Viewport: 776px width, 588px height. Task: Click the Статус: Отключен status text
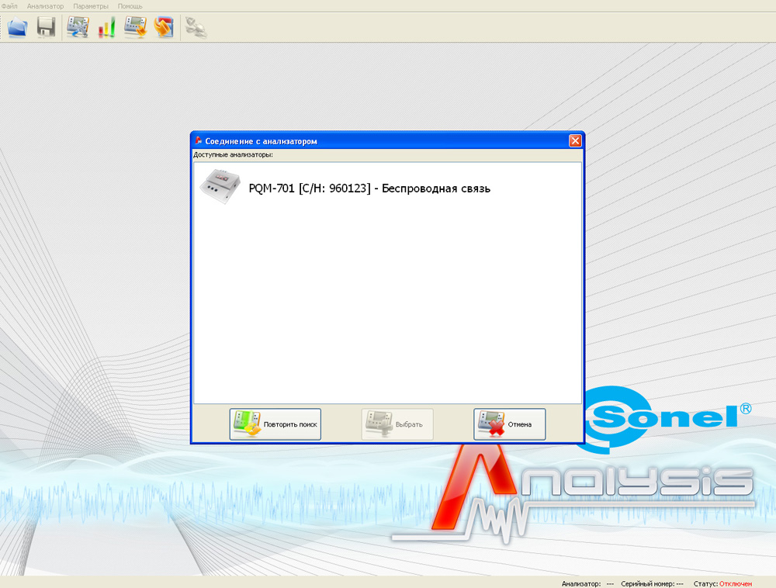[x=722, y=583]
